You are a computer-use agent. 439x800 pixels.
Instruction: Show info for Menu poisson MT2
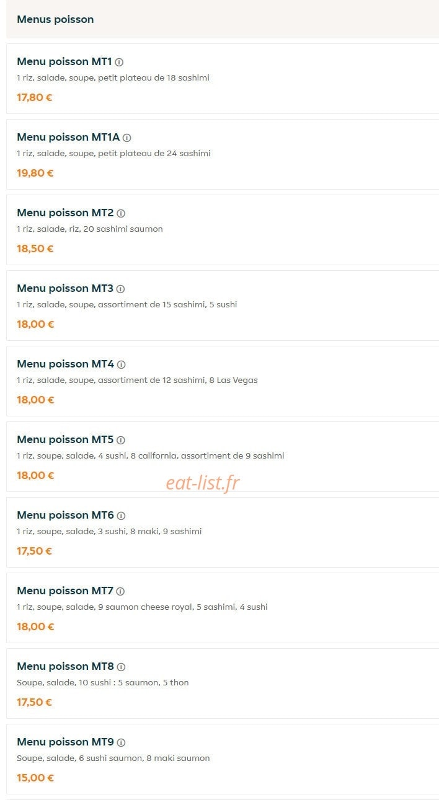(121, 213)
